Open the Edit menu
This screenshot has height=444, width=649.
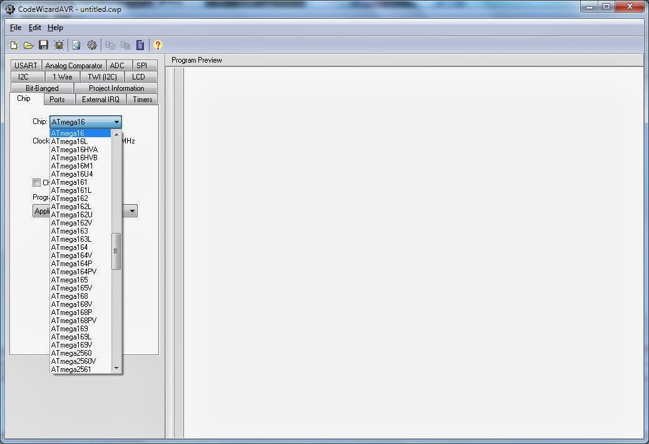click(x=35, y=28)
